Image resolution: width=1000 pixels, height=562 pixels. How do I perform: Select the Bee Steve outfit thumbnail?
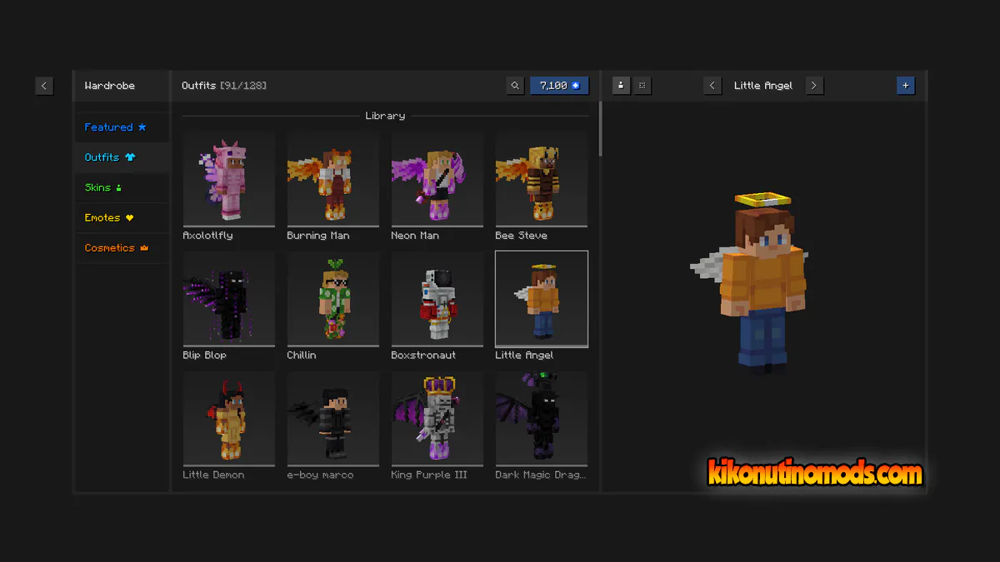[542, 179]
